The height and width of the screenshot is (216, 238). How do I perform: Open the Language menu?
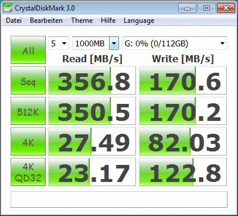tap(139, 21)
